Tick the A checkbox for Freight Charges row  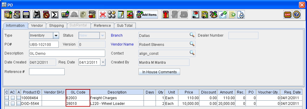coord(19,98)
